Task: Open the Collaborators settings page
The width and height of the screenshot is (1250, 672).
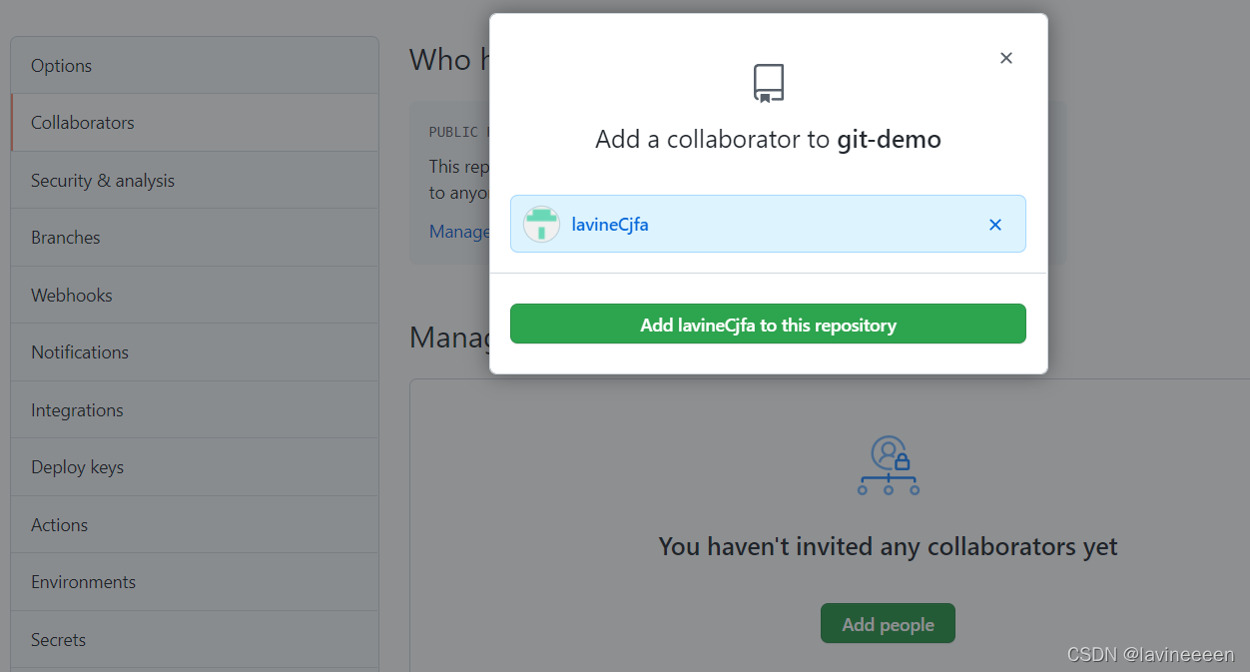Action: pos(195,123)
